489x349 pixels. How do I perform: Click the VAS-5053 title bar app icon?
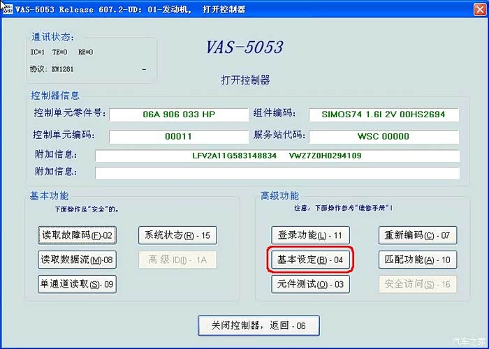7,8
